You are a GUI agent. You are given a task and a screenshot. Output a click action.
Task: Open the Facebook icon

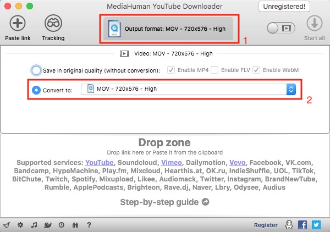pyautogui.click(x=302, y=225)
